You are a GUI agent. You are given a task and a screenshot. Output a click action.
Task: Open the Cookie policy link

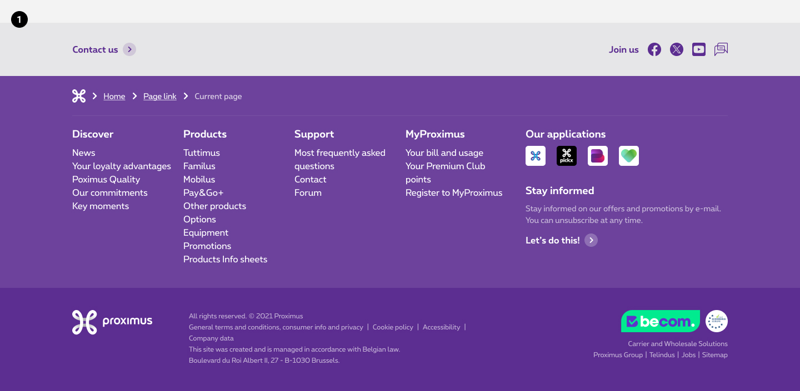click(393, 327)
